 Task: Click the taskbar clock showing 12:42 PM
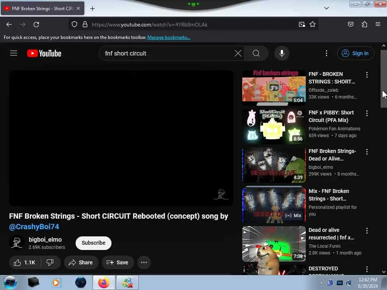368,283
